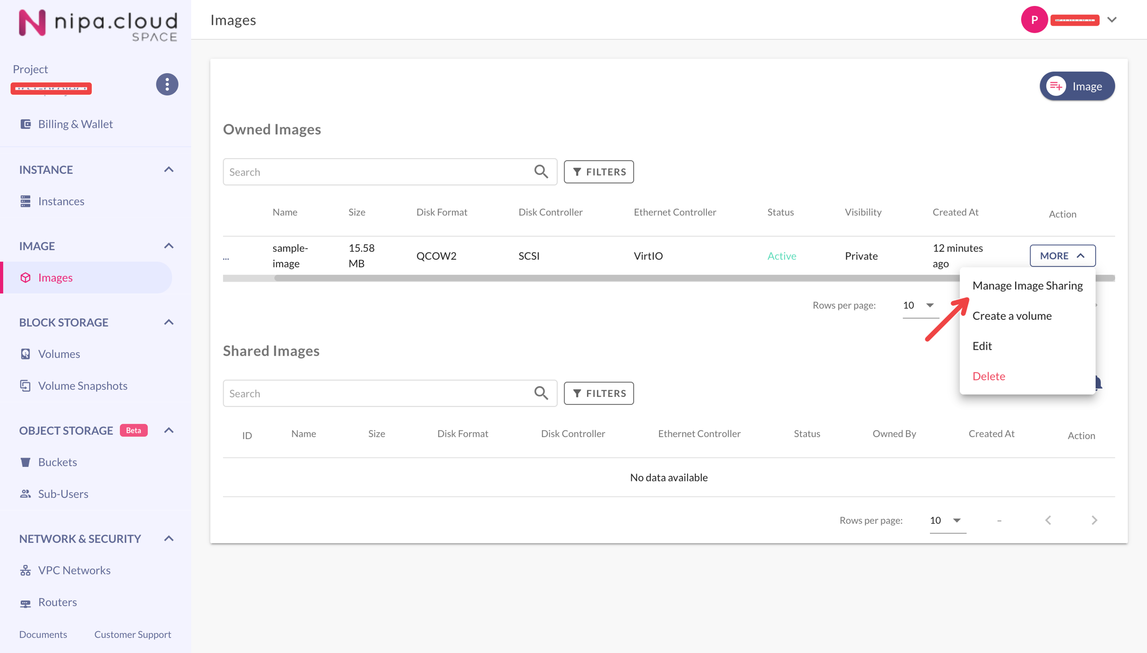Select Manage Image Sharing menu option
The image size is (1147, 653).
coord(1027,285)
